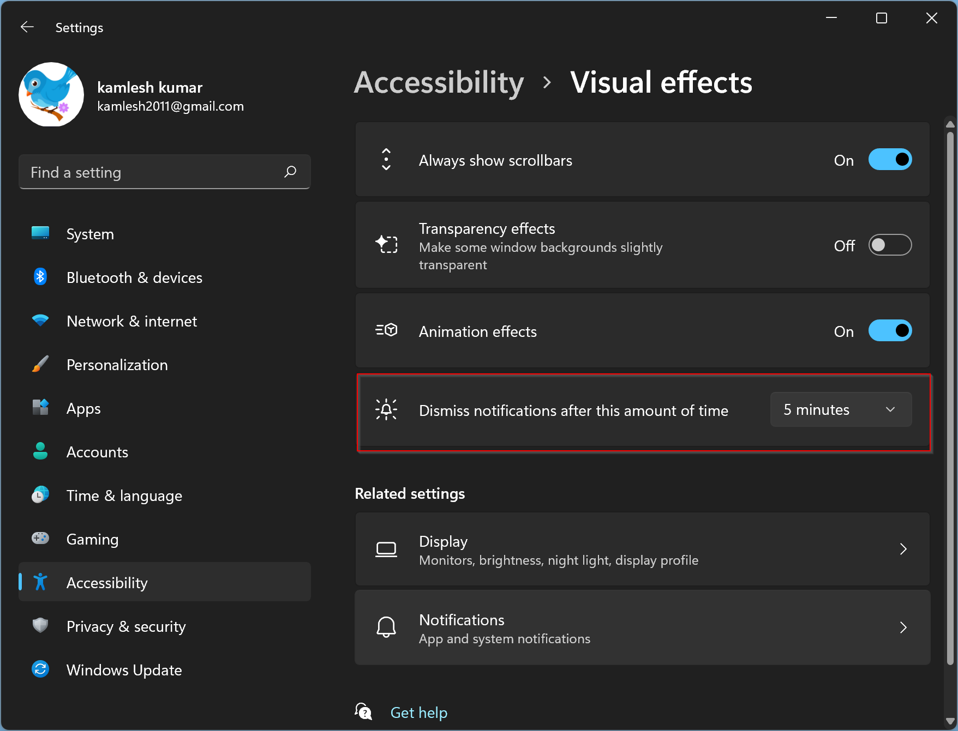Viewport: 958px width, 731px height.
Task: Select Gaming category
Action: tap(165, 539)
